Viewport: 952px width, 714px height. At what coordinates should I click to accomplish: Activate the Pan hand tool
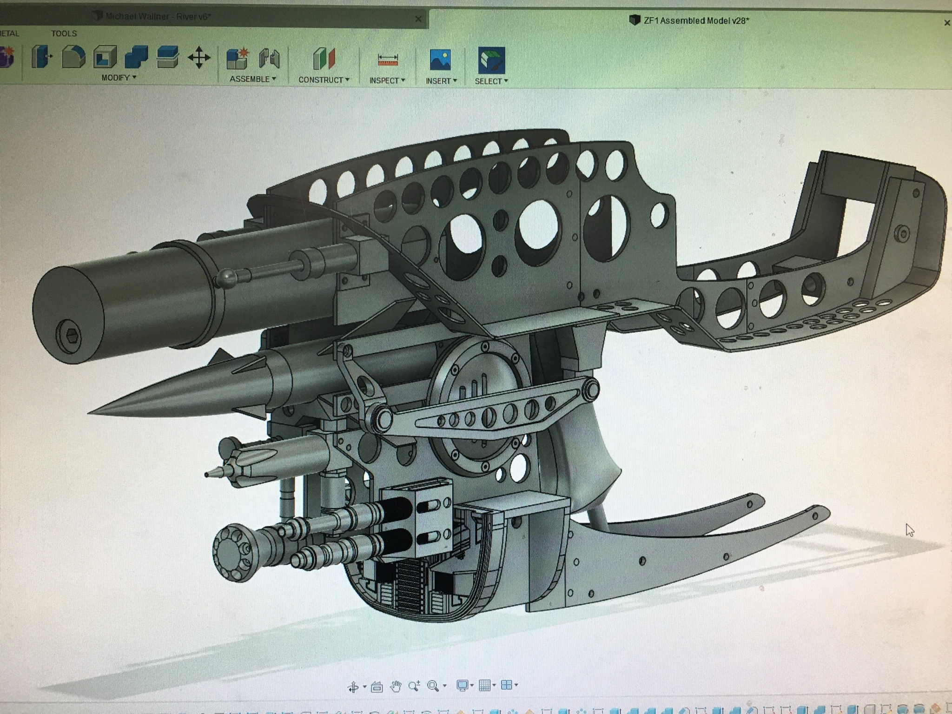(x=396, y=686)
